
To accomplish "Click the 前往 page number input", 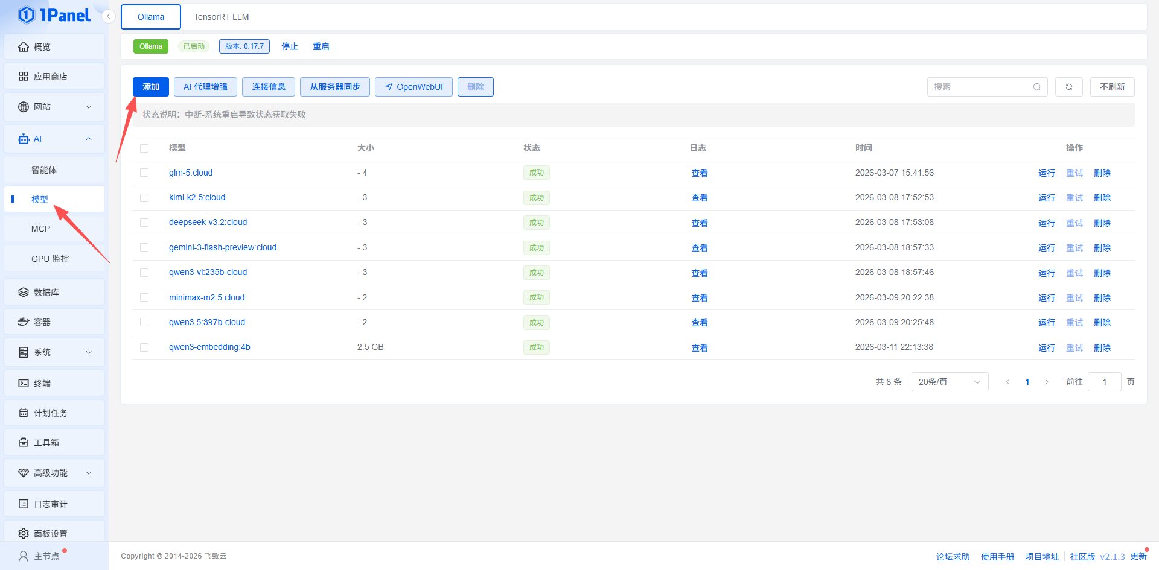I will coord(1105,382).
